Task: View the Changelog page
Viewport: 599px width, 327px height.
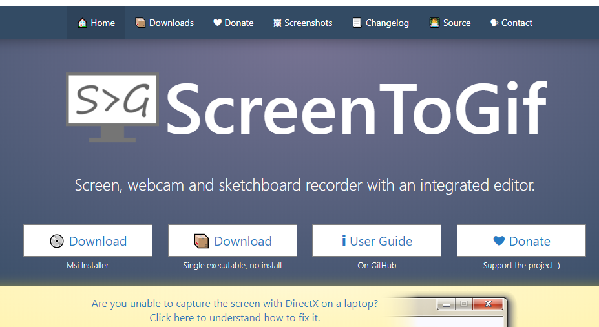Action: 381,23
